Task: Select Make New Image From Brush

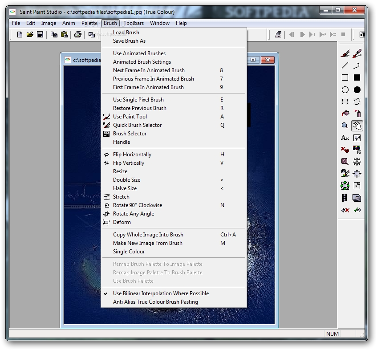Action: point(174,243)
